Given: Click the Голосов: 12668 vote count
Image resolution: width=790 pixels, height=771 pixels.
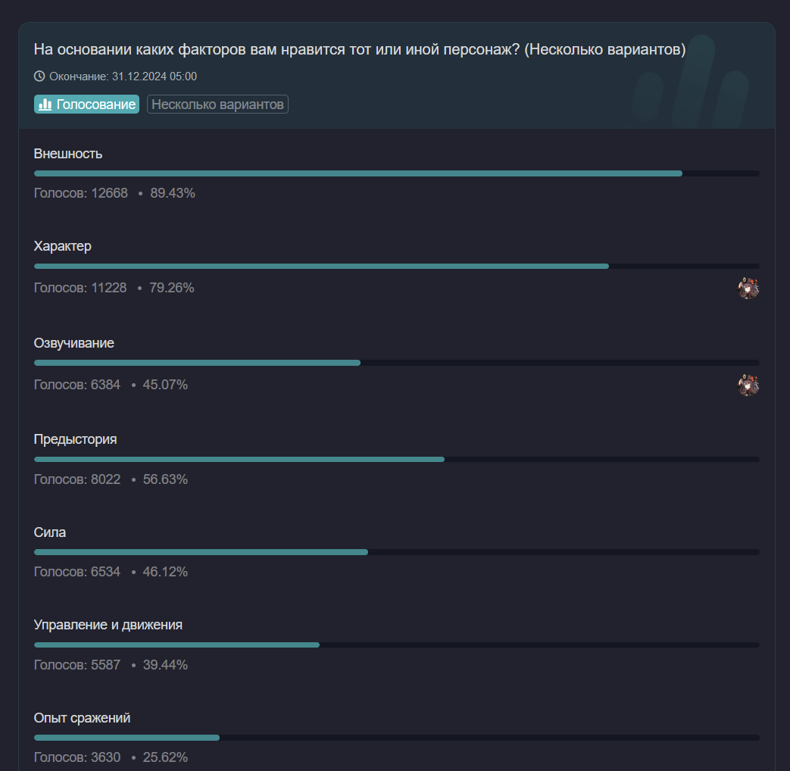Looking at the screenshot, I should (x=81, y=193).
